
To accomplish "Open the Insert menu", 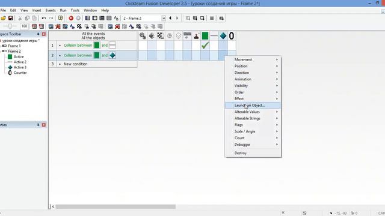I will coord(37,10).
